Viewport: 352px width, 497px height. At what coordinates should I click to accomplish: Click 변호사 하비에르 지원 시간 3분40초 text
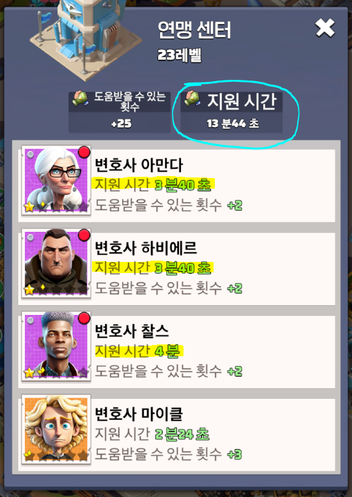(153, 268)
